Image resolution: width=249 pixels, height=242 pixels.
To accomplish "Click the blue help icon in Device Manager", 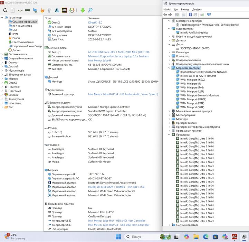I will click(x=190, y=15).
